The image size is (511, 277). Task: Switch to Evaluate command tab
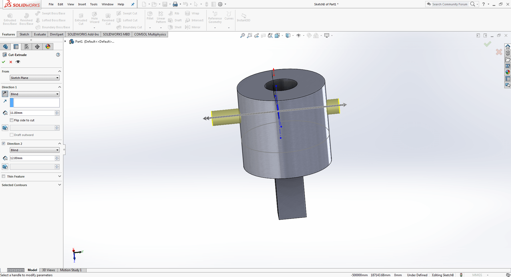(40, 34)
